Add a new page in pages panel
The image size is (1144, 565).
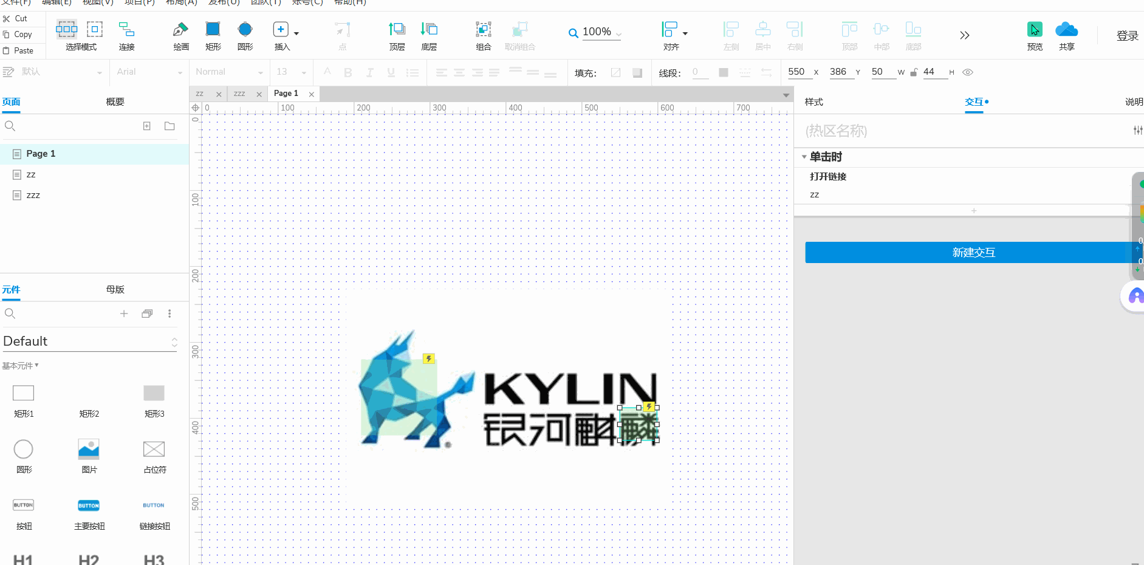[x=146, y=126]
